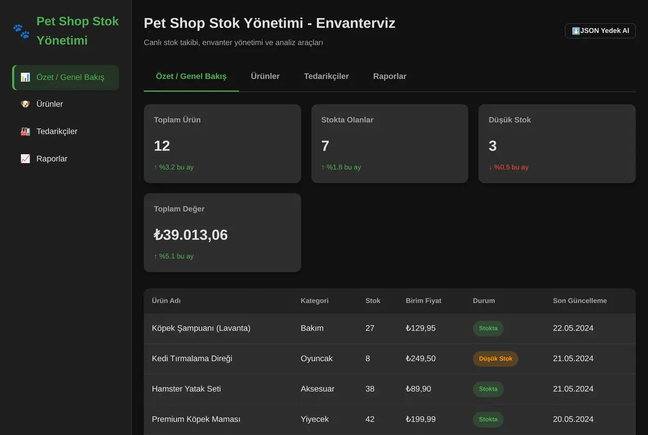Image resolution: width=648 pixels, height=435 pixels.
Task: Click the download arrow icon in JSON Yedek Al
Action: [x=576, y=31]
